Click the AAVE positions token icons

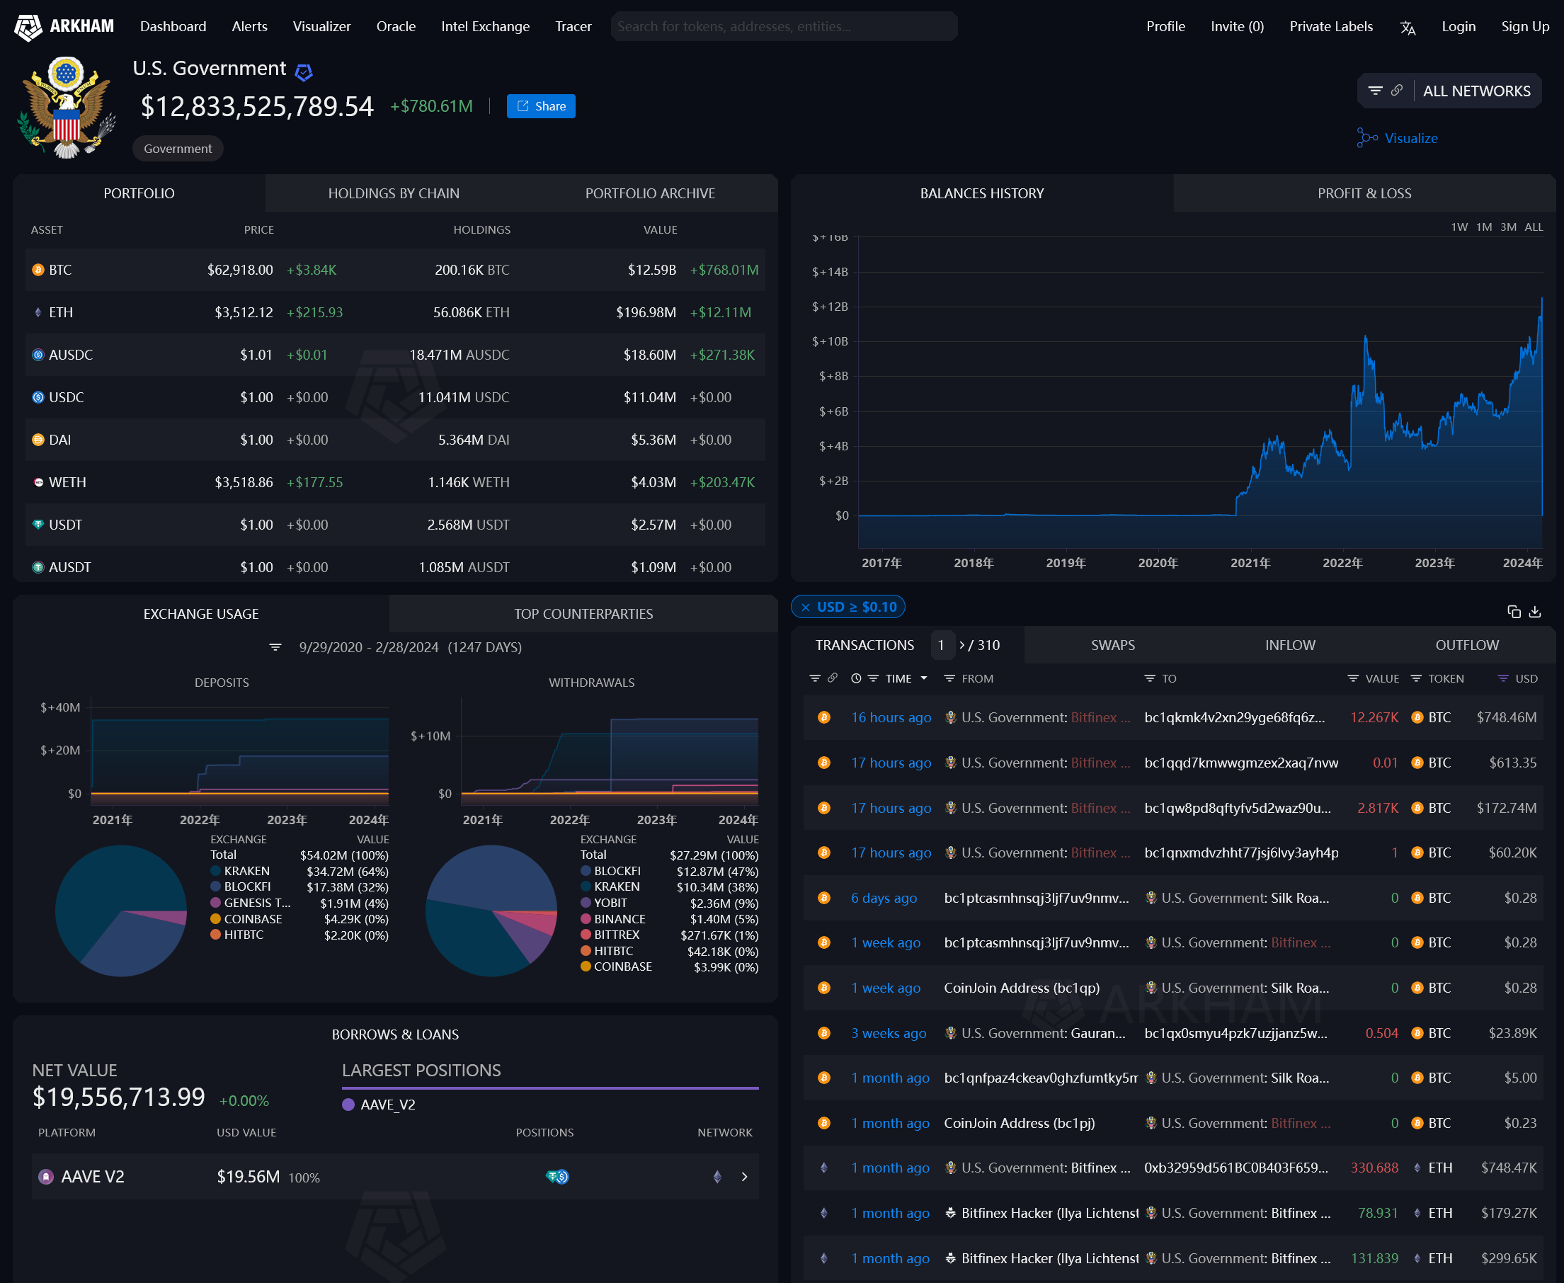(x=557, y=1176)
